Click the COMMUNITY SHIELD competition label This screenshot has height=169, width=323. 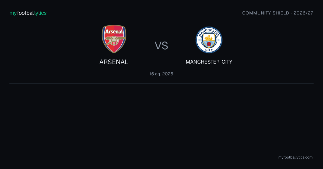[266, 13]
